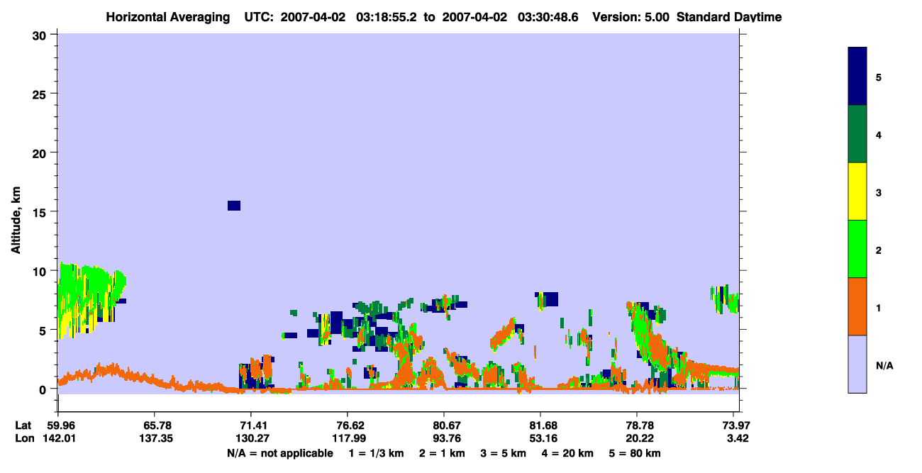
Task: Click the y-axis tick label 20
Action: 41,152
